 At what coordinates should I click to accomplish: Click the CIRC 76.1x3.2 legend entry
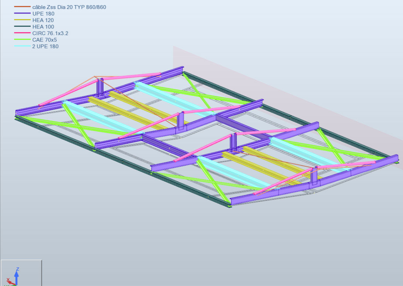tap(50, 33)
